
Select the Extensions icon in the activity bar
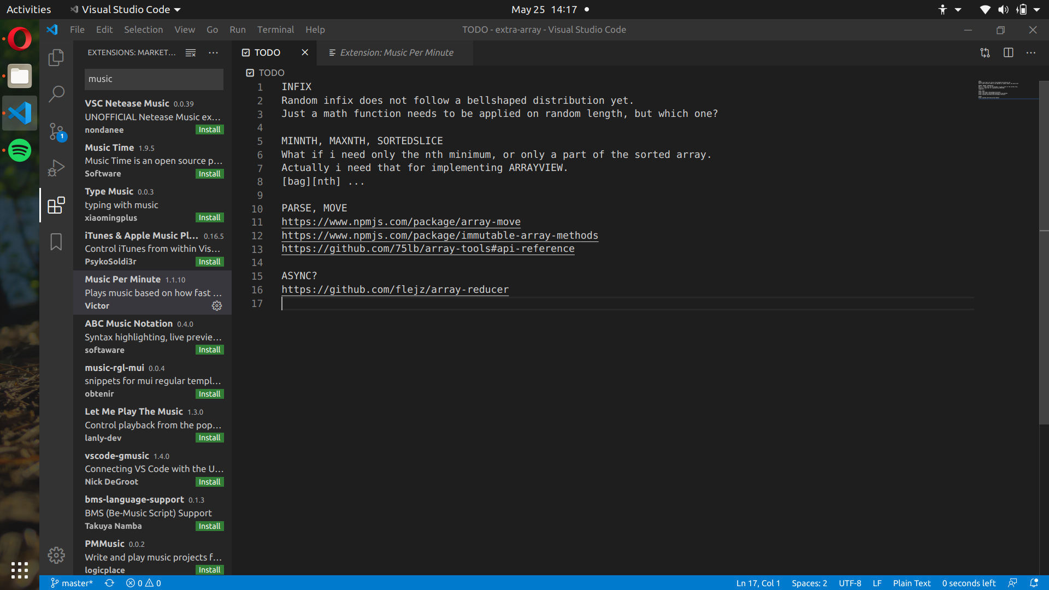click(55, 205)
